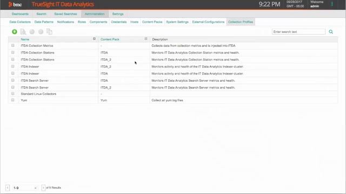The width and height of the screenshot is (346, 194).
Task: Switch to the Content Packs sub-tab
Action: click(152, 22)
